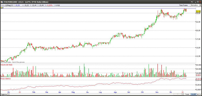This screenshot has height=96, width=202.
Task: Click the 15,00 price axis label
Action: 198,48
